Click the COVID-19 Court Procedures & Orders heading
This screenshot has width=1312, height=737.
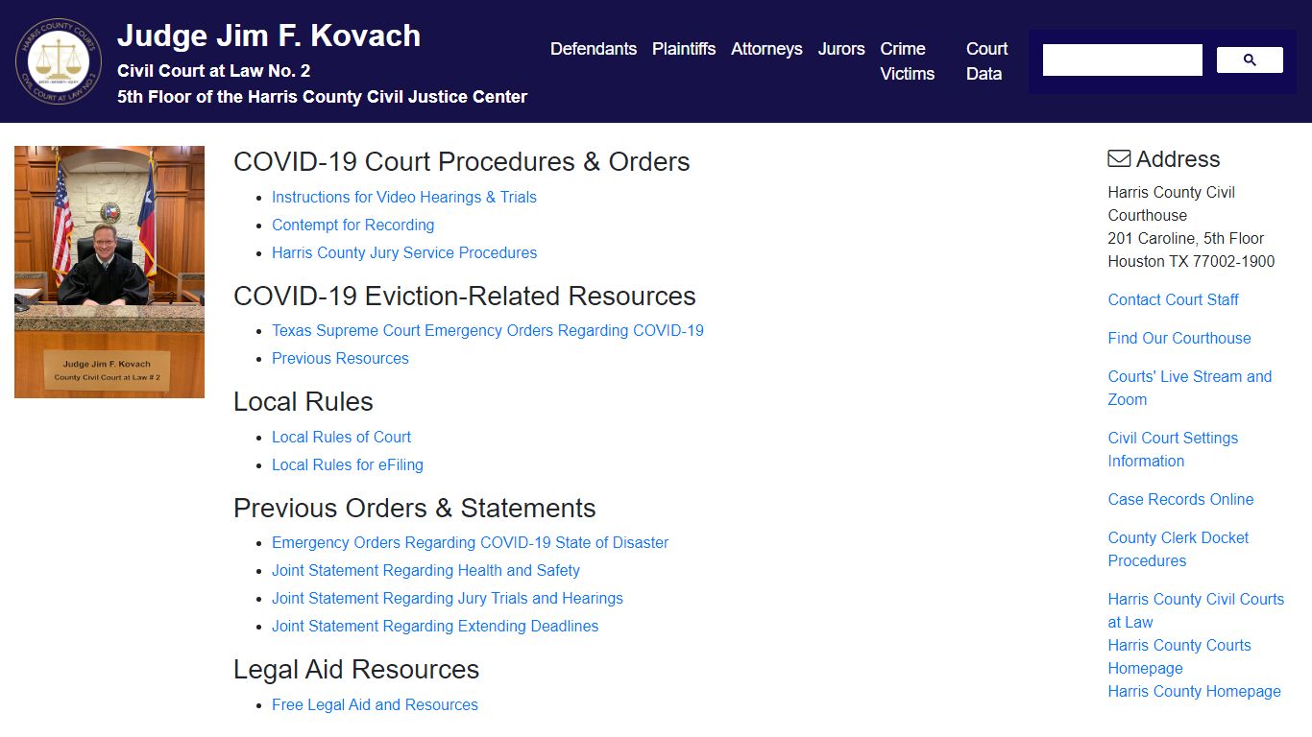(x=462, y=161)
